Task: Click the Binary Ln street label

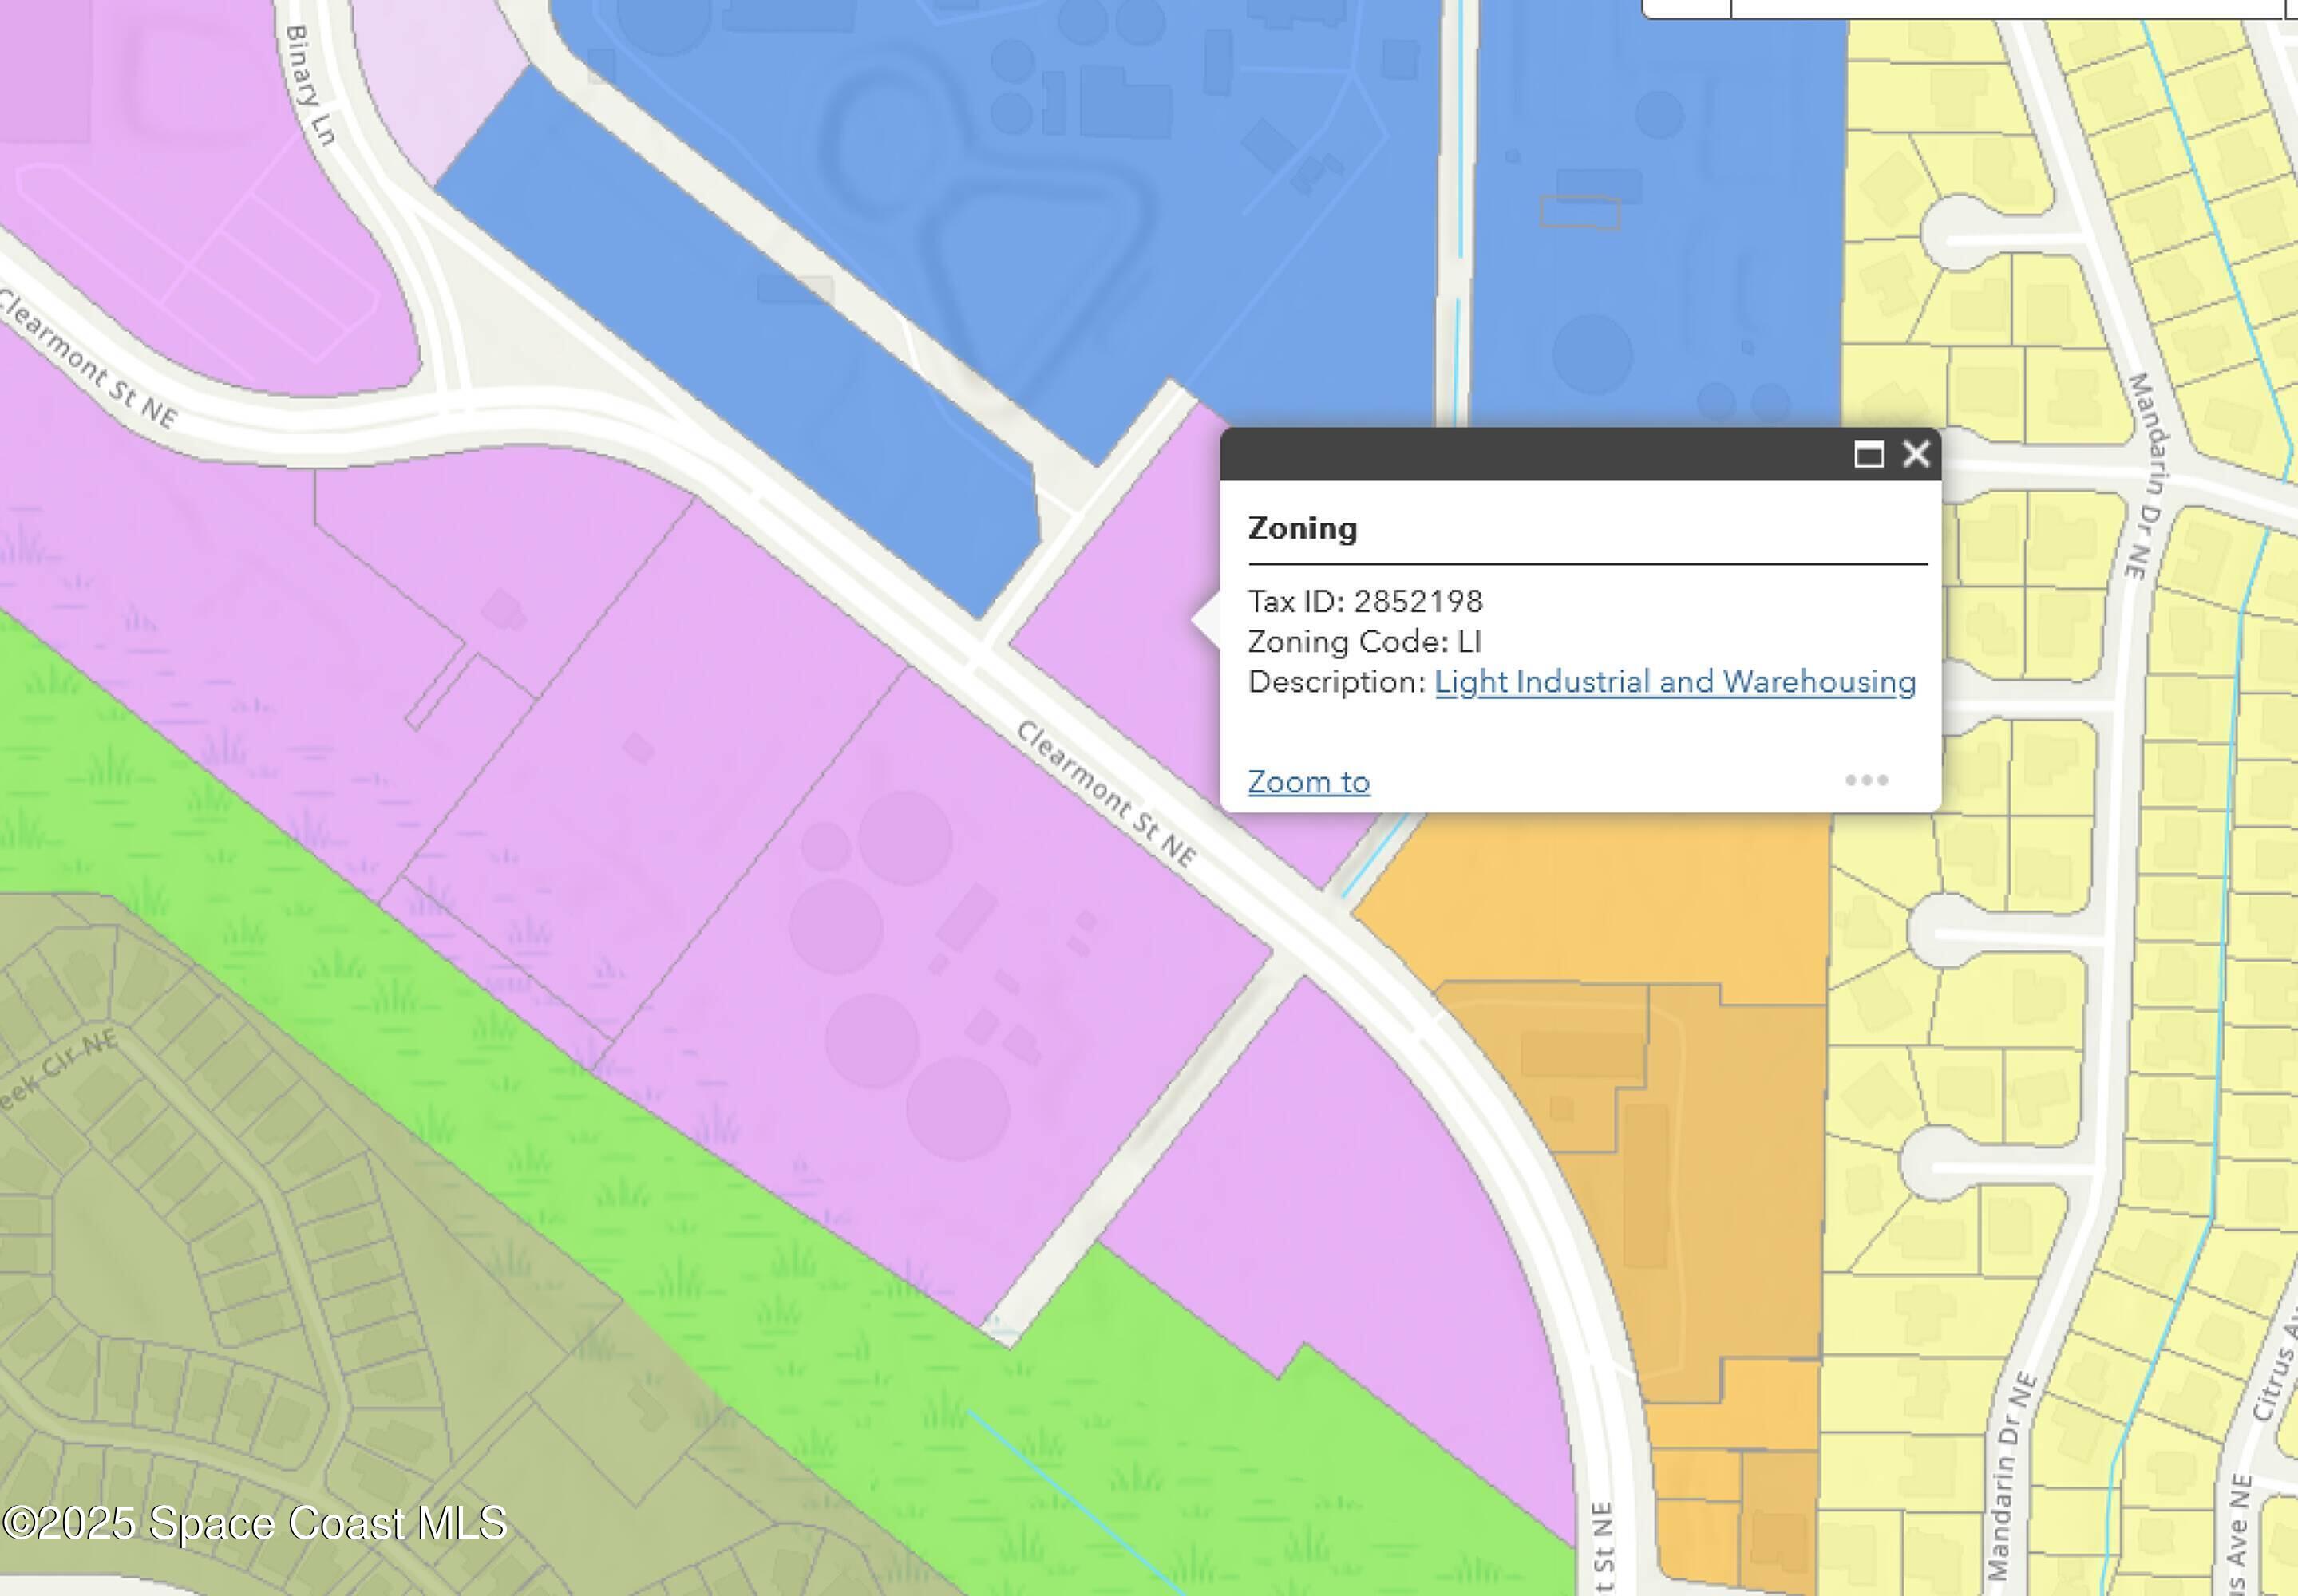Action: 309,85
